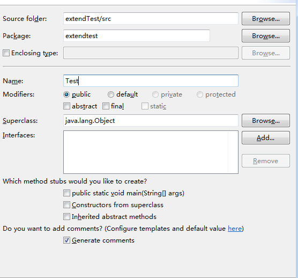The width and height of the screenshot is (298, 278).
Task: Click Browse button next to Package field
Action: 266,36
